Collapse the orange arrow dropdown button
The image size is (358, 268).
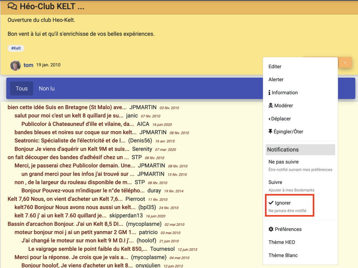point(345,62)
